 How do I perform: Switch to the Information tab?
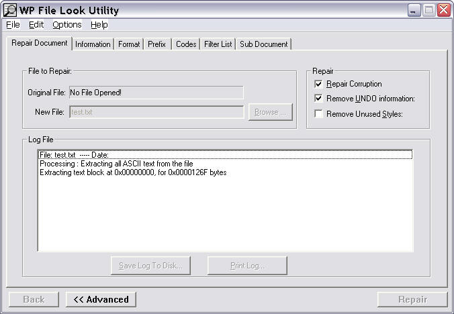[x=93, y=44]
